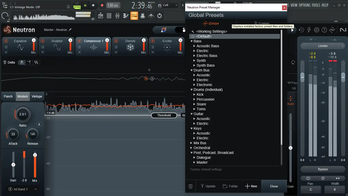The width and height of the screenshot is (348, 196).
Task: Click the Neutron history clock icon
Action: click(x=301, y=30)
